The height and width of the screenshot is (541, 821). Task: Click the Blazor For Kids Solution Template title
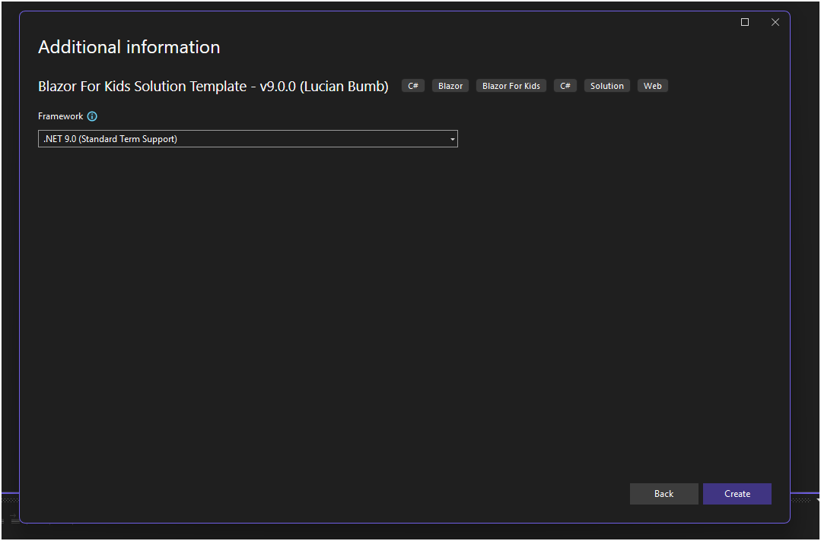coord(213,87)
